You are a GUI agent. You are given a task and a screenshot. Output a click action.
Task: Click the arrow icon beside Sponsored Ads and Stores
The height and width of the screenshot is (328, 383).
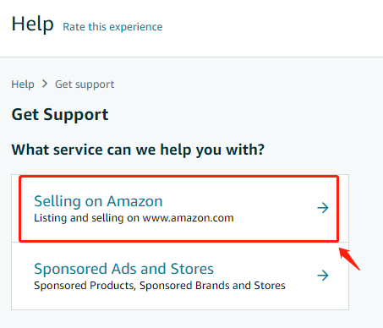[x=323, y=276]
